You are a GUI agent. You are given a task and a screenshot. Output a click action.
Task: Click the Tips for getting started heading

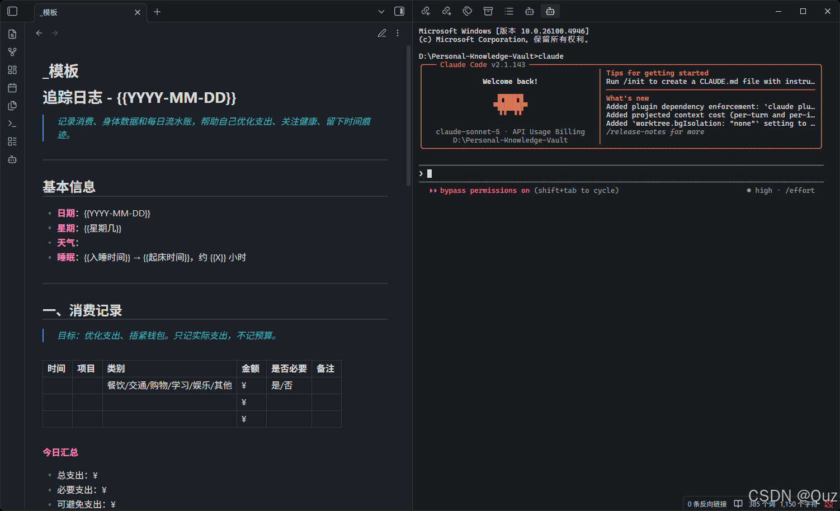pyautogui.click(x=657, y=73)
